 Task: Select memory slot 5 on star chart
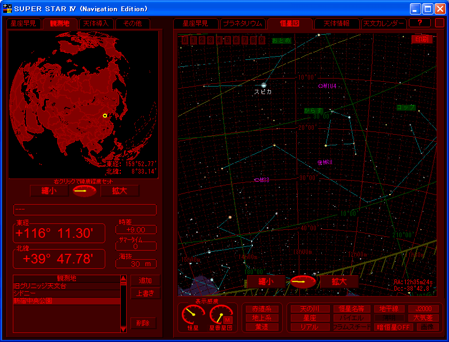228,41
